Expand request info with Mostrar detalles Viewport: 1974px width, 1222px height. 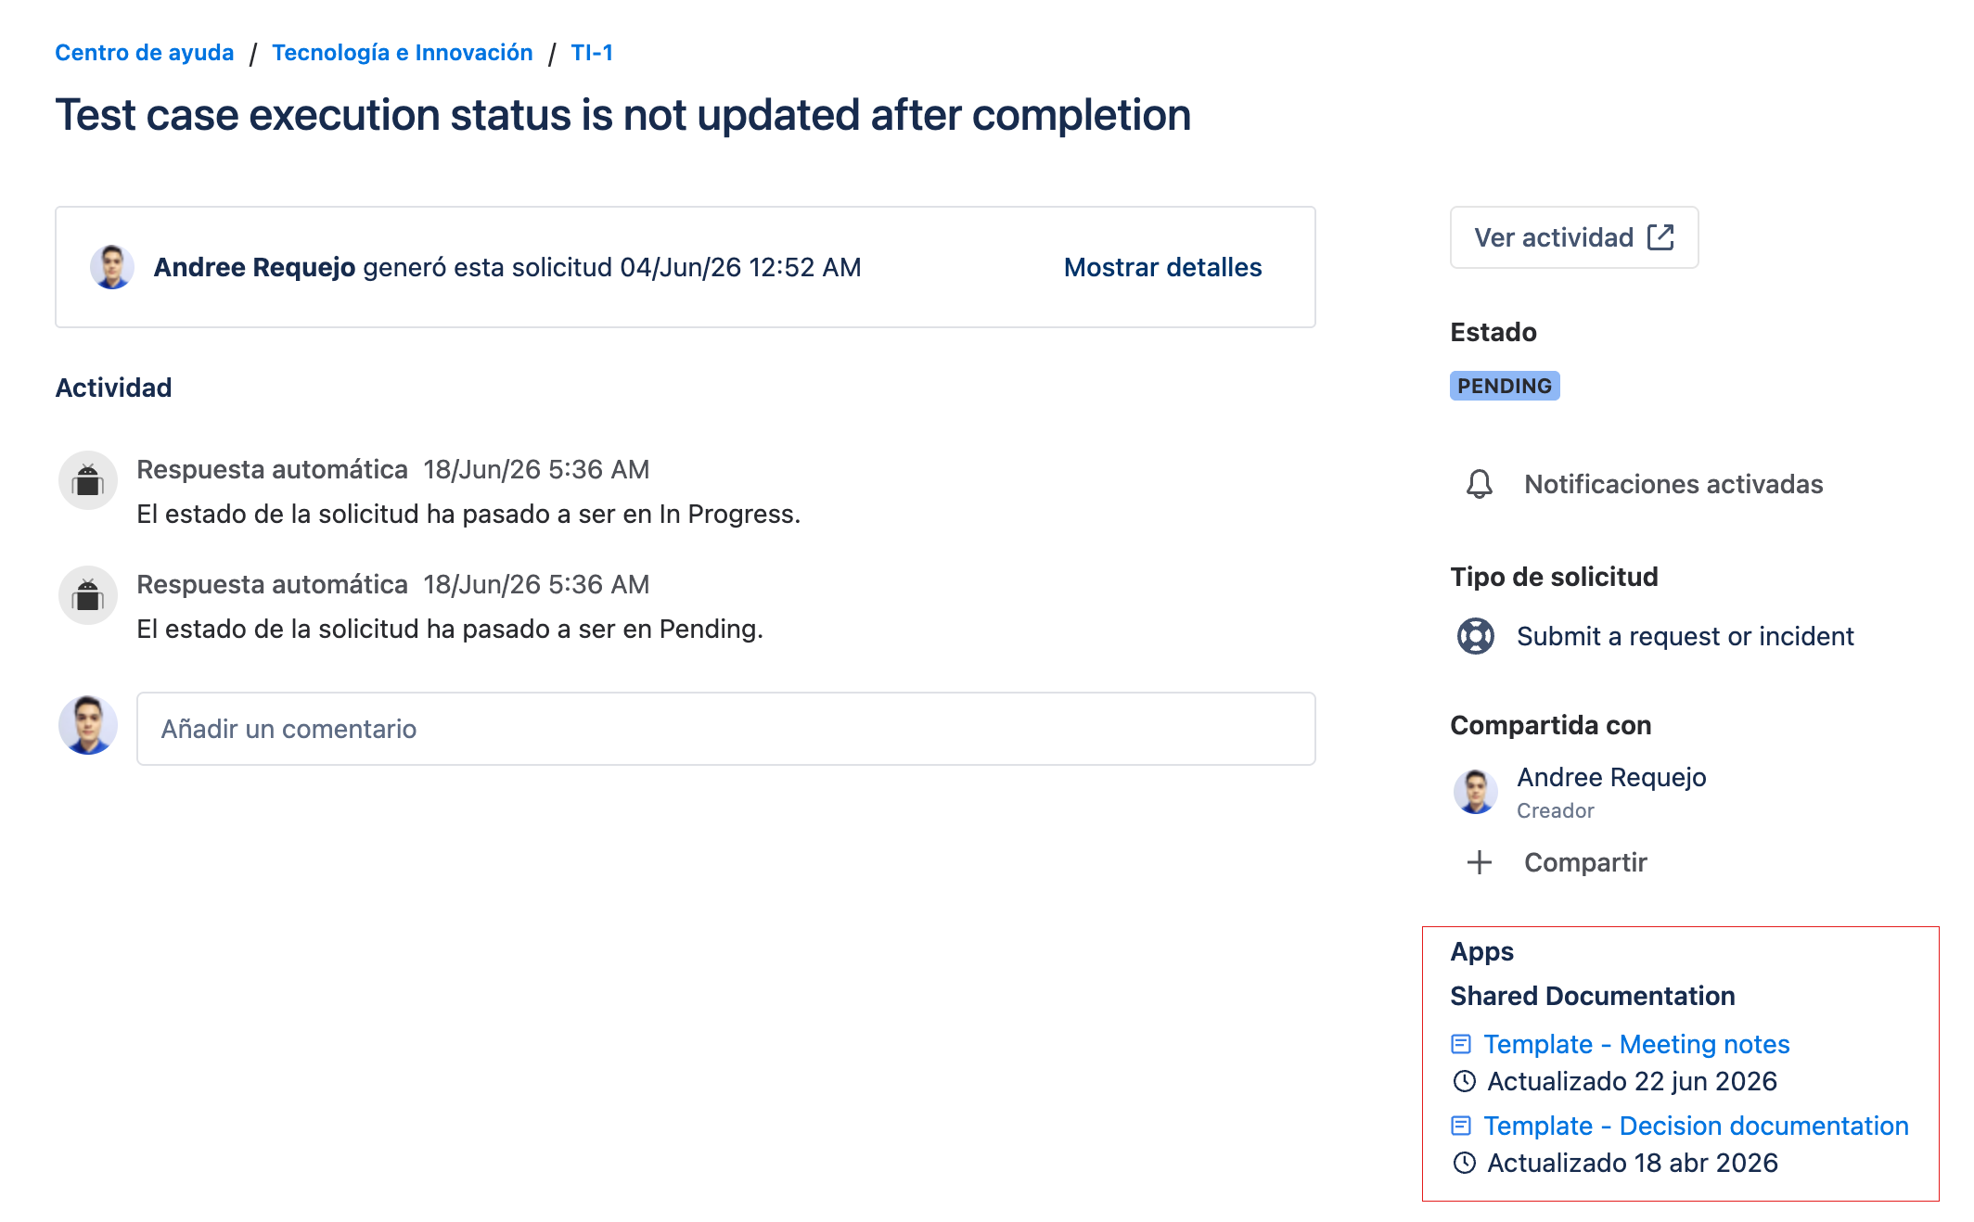[x=1162, y=267]
